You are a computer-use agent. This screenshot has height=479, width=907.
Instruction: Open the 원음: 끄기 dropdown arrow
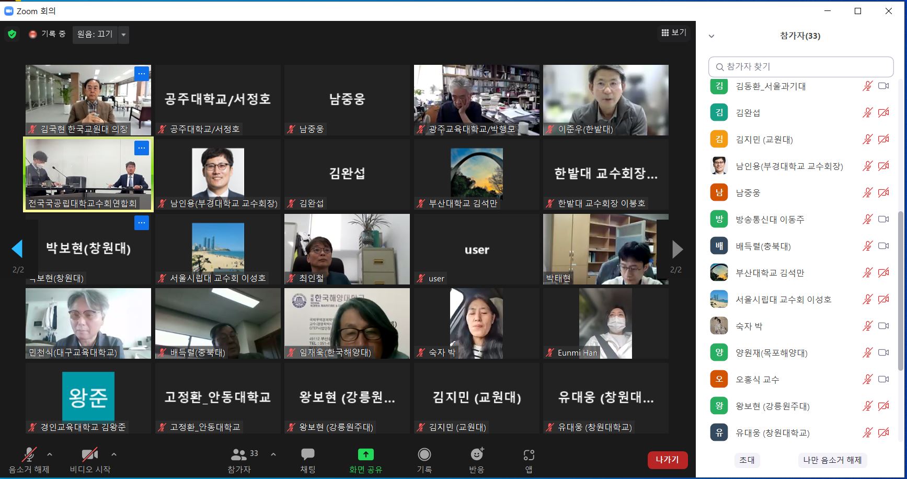coord(123,35)
